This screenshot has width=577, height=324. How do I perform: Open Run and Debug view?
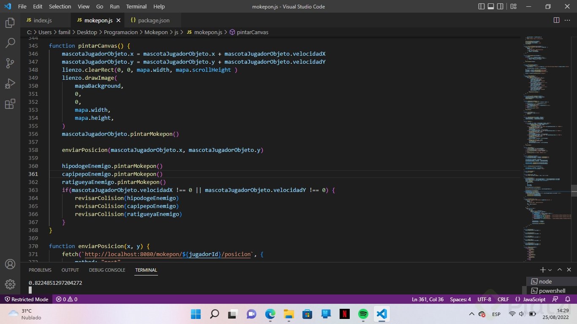pyautogui.click(x=10, y=84)
